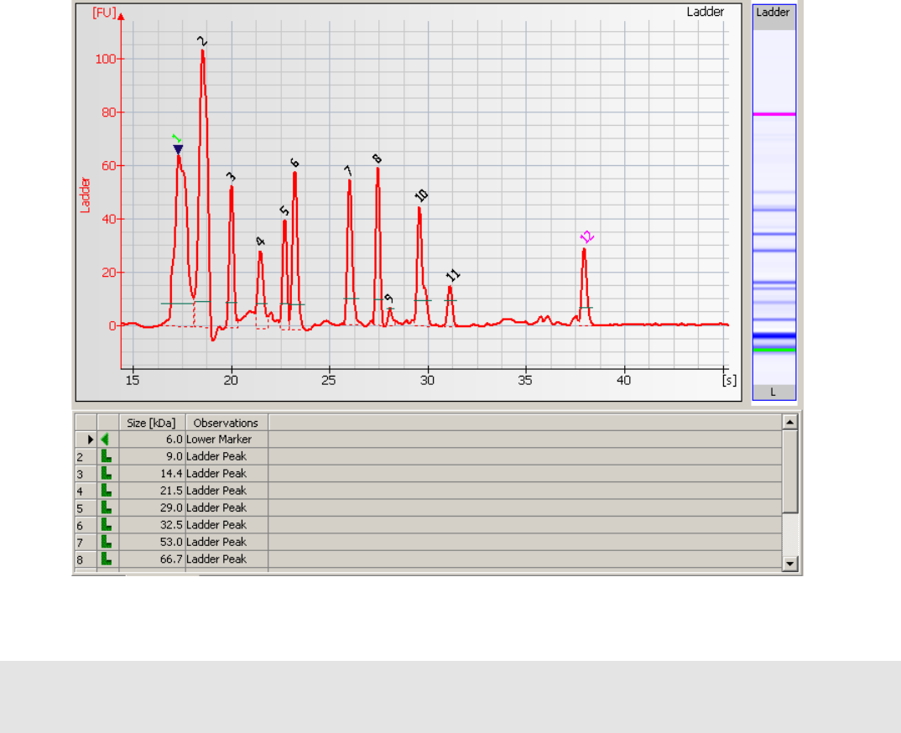Click the Lower Marker green arrow icon
The image size is (901, 733).
point(105,439)
